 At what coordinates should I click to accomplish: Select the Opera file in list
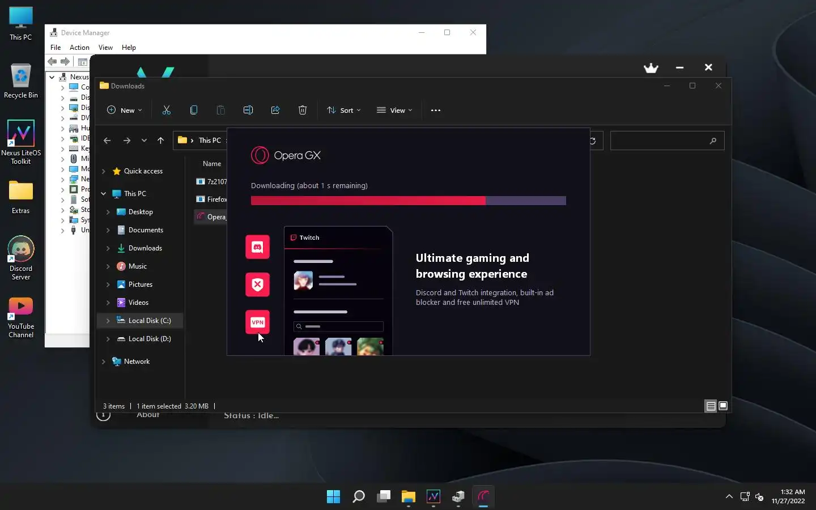211,217
